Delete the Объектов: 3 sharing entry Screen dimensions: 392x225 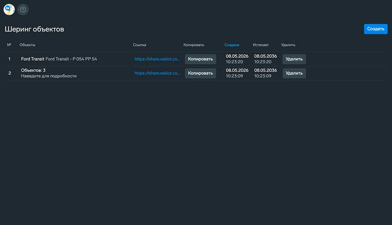click(294, 73)
